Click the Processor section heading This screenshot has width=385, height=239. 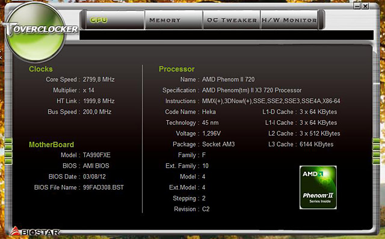click(x=176, y=69)
